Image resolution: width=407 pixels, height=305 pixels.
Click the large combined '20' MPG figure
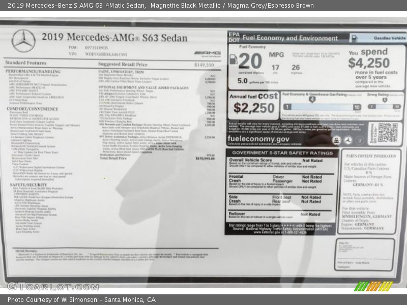(250, 61)
